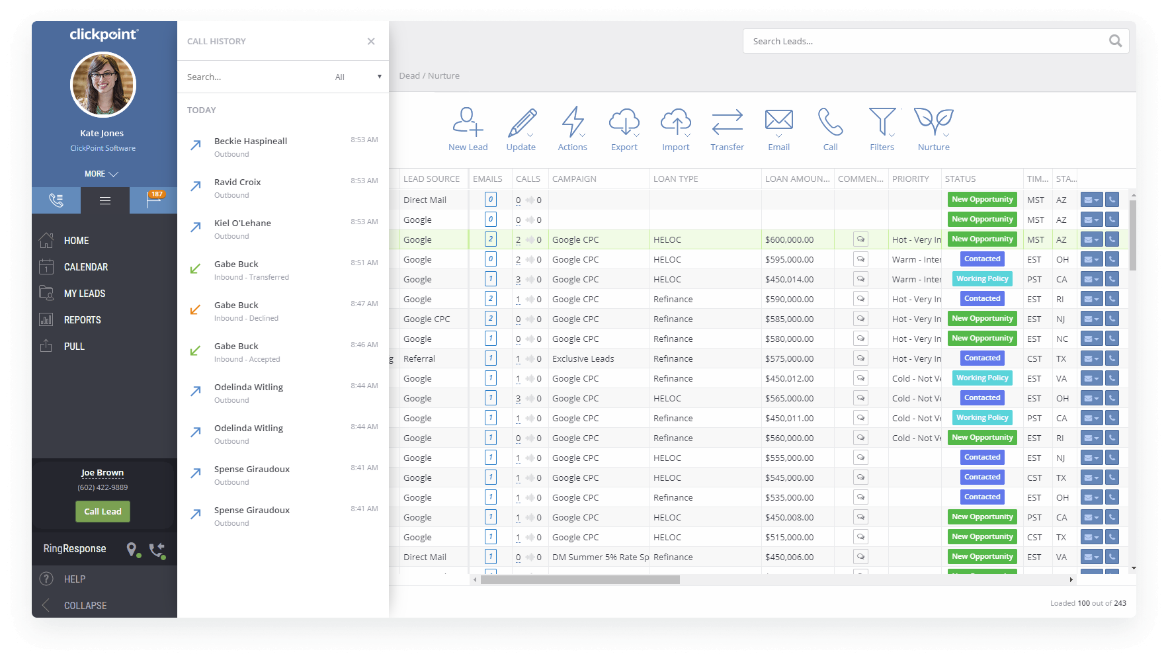
Task: Click the green Call Lead button
Action: point(103,511)
